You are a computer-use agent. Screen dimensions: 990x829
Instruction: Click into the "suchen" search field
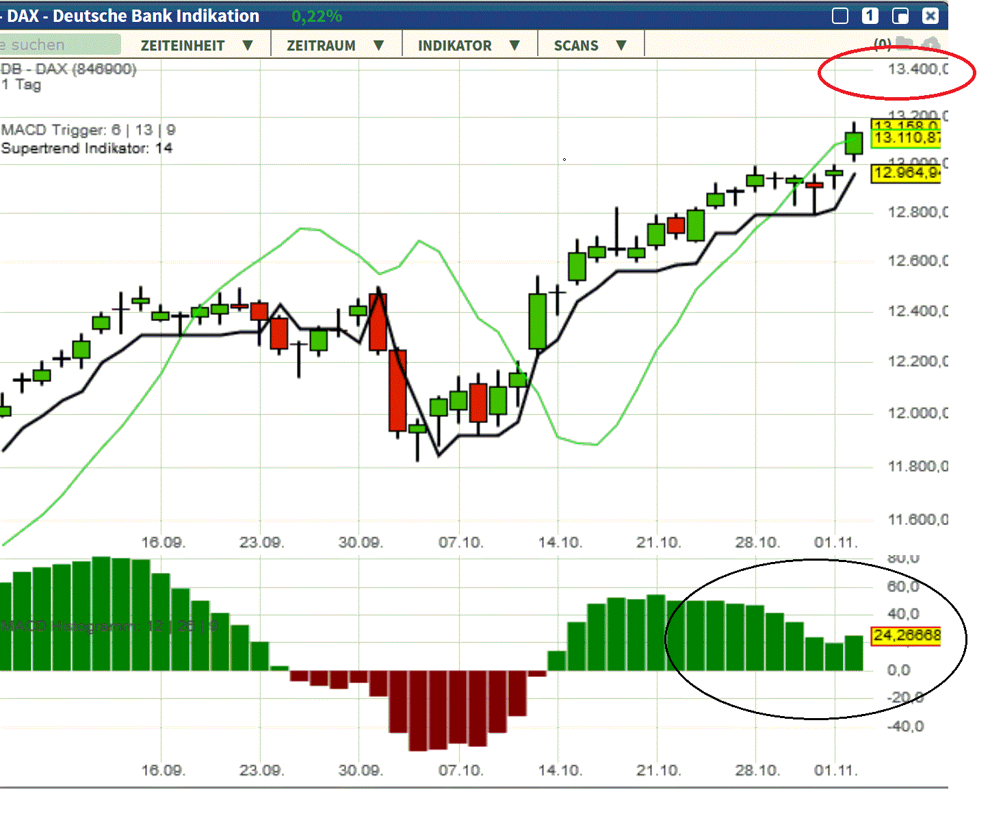pyautogui.click(x=60, y=44)
